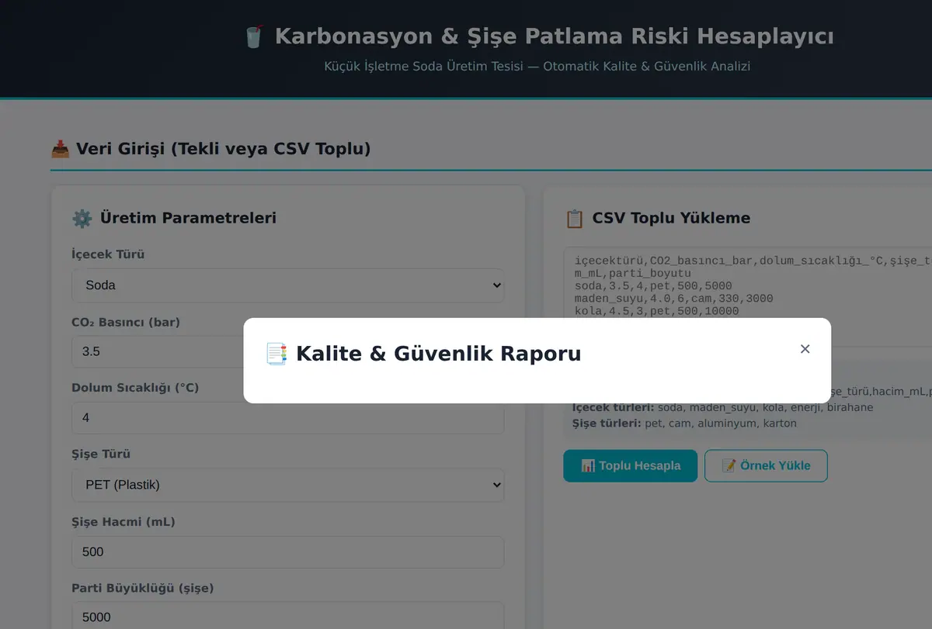Viewport: 932px width, 629px height.
Task: Focus the Dolum Sıcaklığı input with value 4
Action: click(288, 418)
